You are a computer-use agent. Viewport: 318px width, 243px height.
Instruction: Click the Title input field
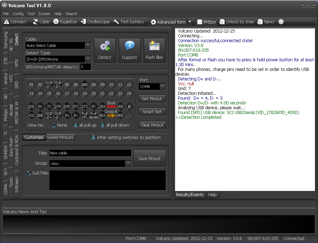tap(90, 153)
